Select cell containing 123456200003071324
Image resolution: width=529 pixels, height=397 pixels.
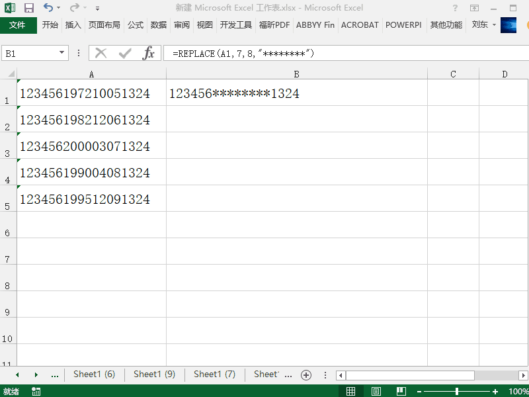[x=91, y=146]
